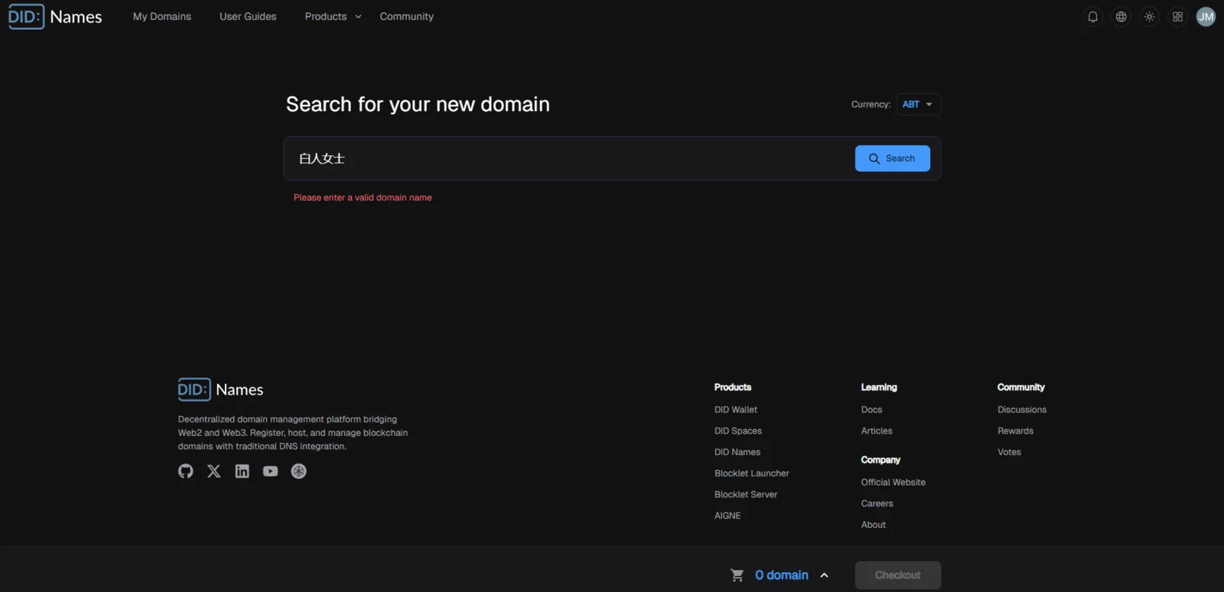Expand the cart domain list chevron
Screen dimensions: 1224x592
[x=825, y=575]
